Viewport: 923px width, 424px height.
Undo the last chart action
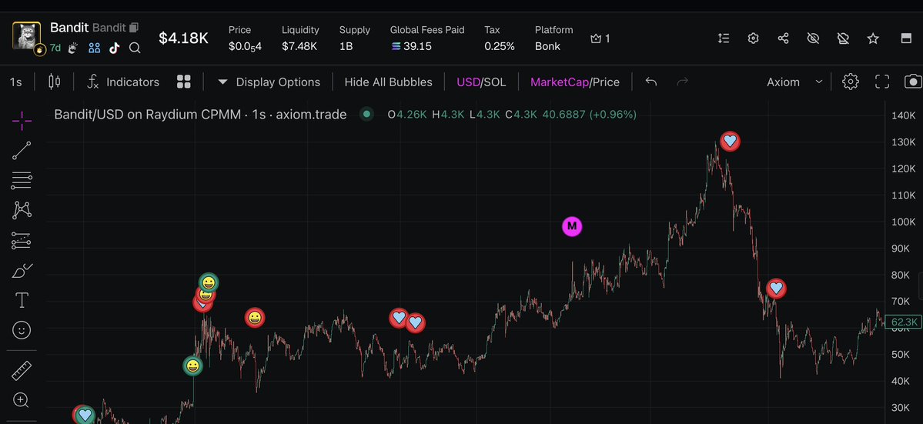[651, 82]
